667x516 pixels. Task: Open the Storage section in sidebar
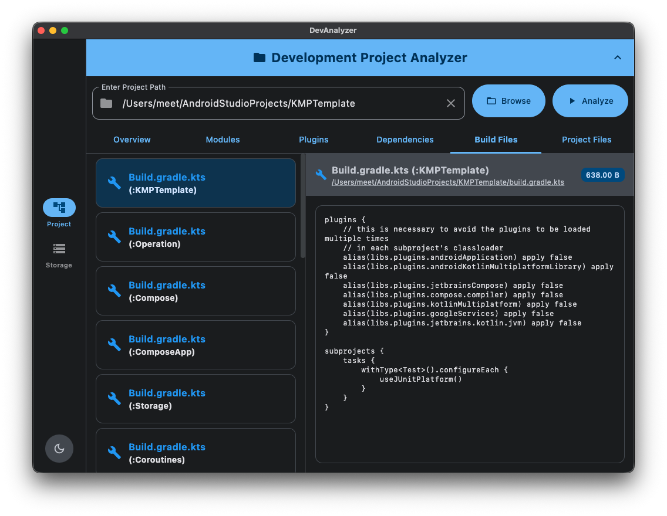pos(59,256)
